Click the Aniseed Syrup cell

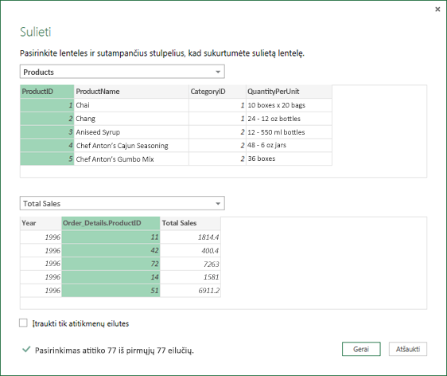(x=131, y=132)
